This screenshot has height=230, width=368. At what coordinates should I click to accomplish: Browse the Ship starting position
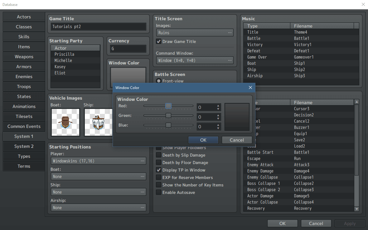(x=143, y=192)
